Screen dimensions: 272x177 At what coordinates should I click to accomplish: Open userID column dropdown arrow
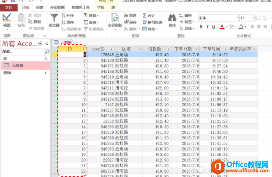[x=111, y=49]
